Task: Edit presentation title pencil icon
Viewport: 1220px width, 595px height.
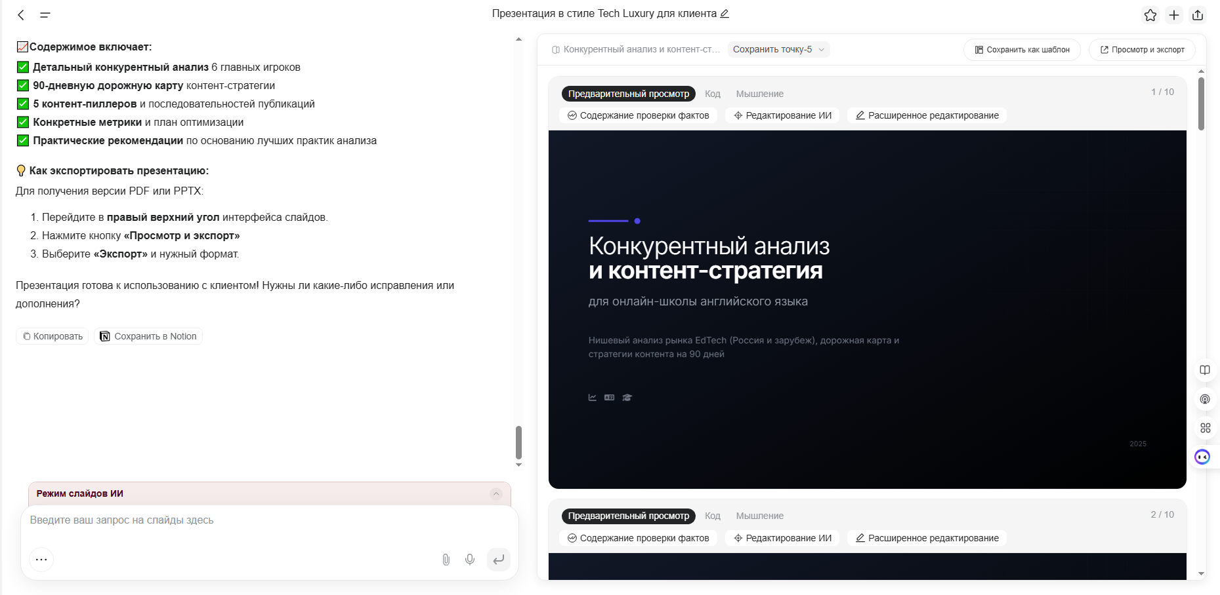Action: [x=725, y=14]
